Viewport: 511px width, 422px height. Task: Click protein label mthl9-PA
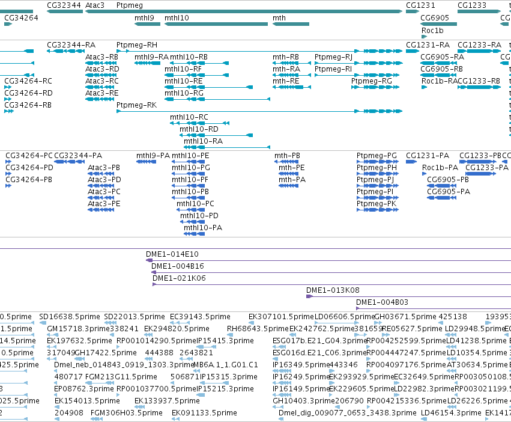click(153, 156)
